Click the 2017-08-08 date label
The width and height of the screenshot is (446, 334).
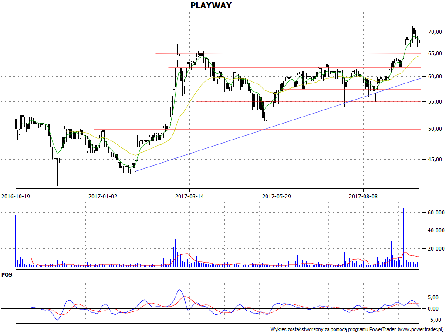(363, 196)
